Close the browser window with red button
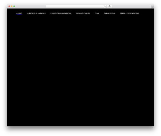This screenshot has width=161, height=136. [x=9, y=6]
